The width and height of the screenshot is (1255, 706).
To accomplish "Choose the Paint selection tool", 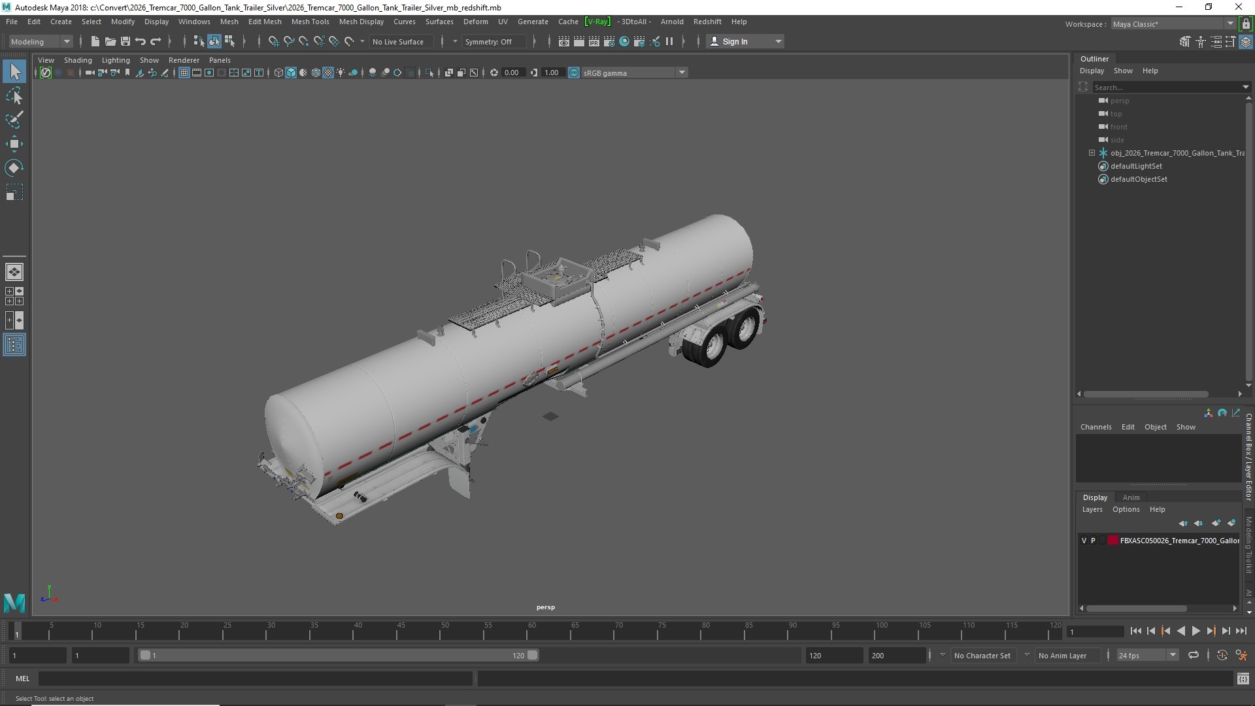I will coord(14,120).
